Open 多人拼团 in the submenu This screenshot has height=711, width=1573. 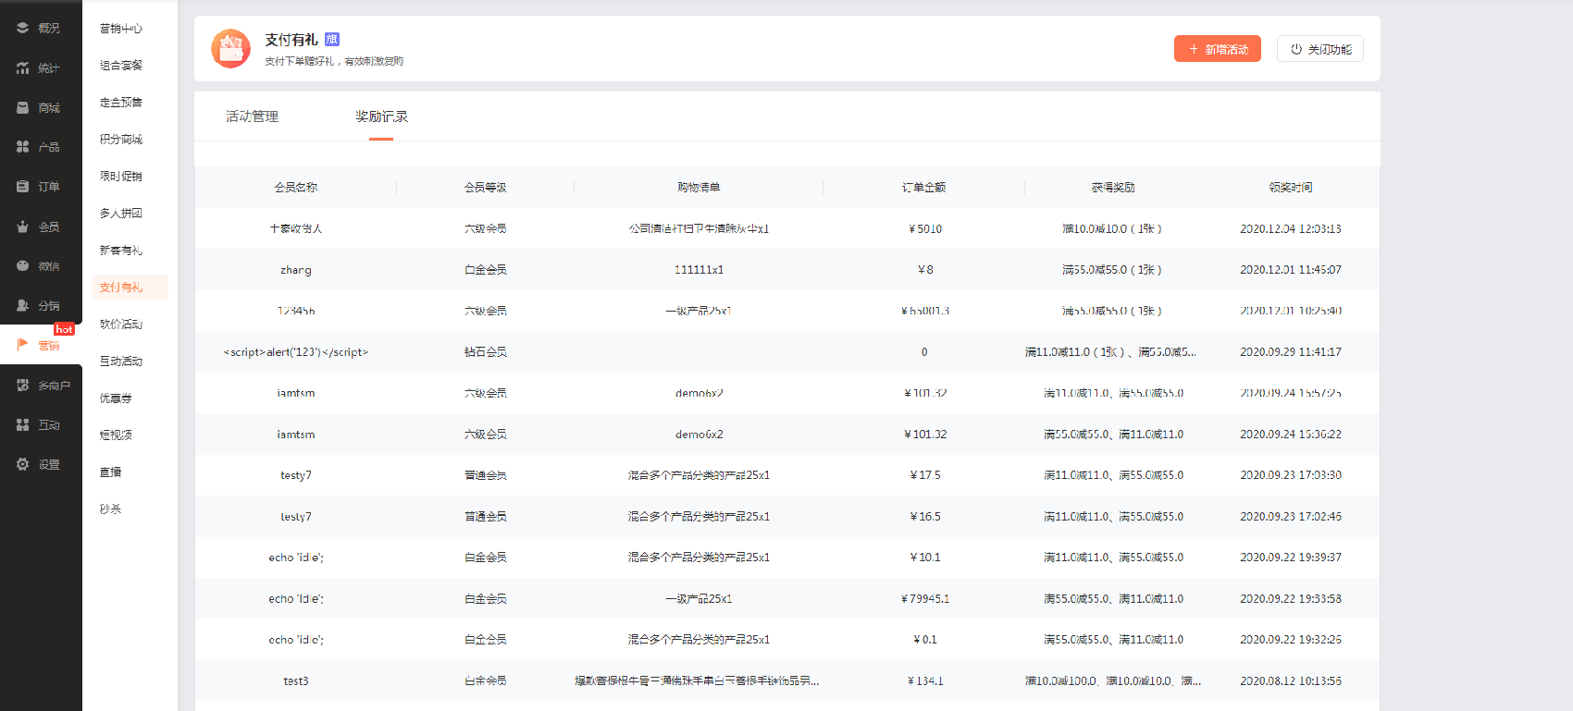(121, 214)
